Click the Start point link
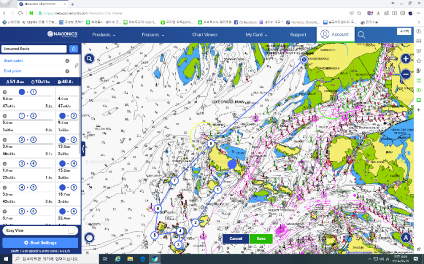 [13, 61]
